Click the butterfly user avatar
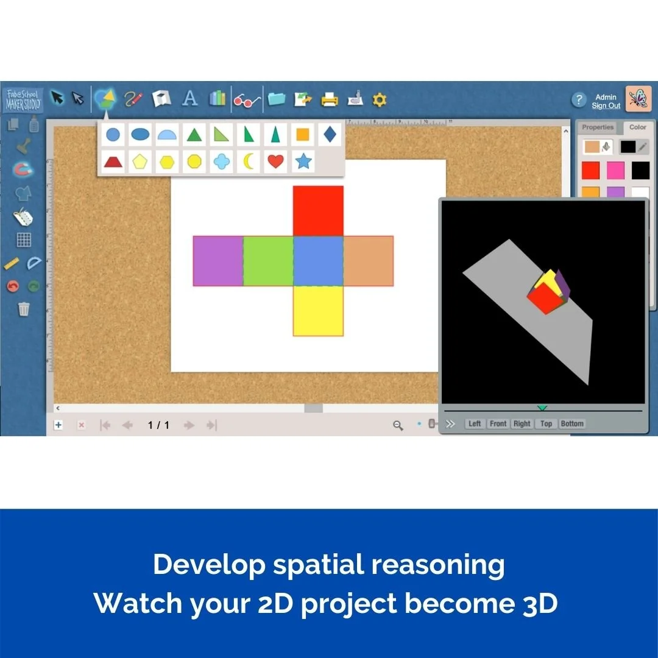Viewport: 658px width, 658px height. coord(639,99)
